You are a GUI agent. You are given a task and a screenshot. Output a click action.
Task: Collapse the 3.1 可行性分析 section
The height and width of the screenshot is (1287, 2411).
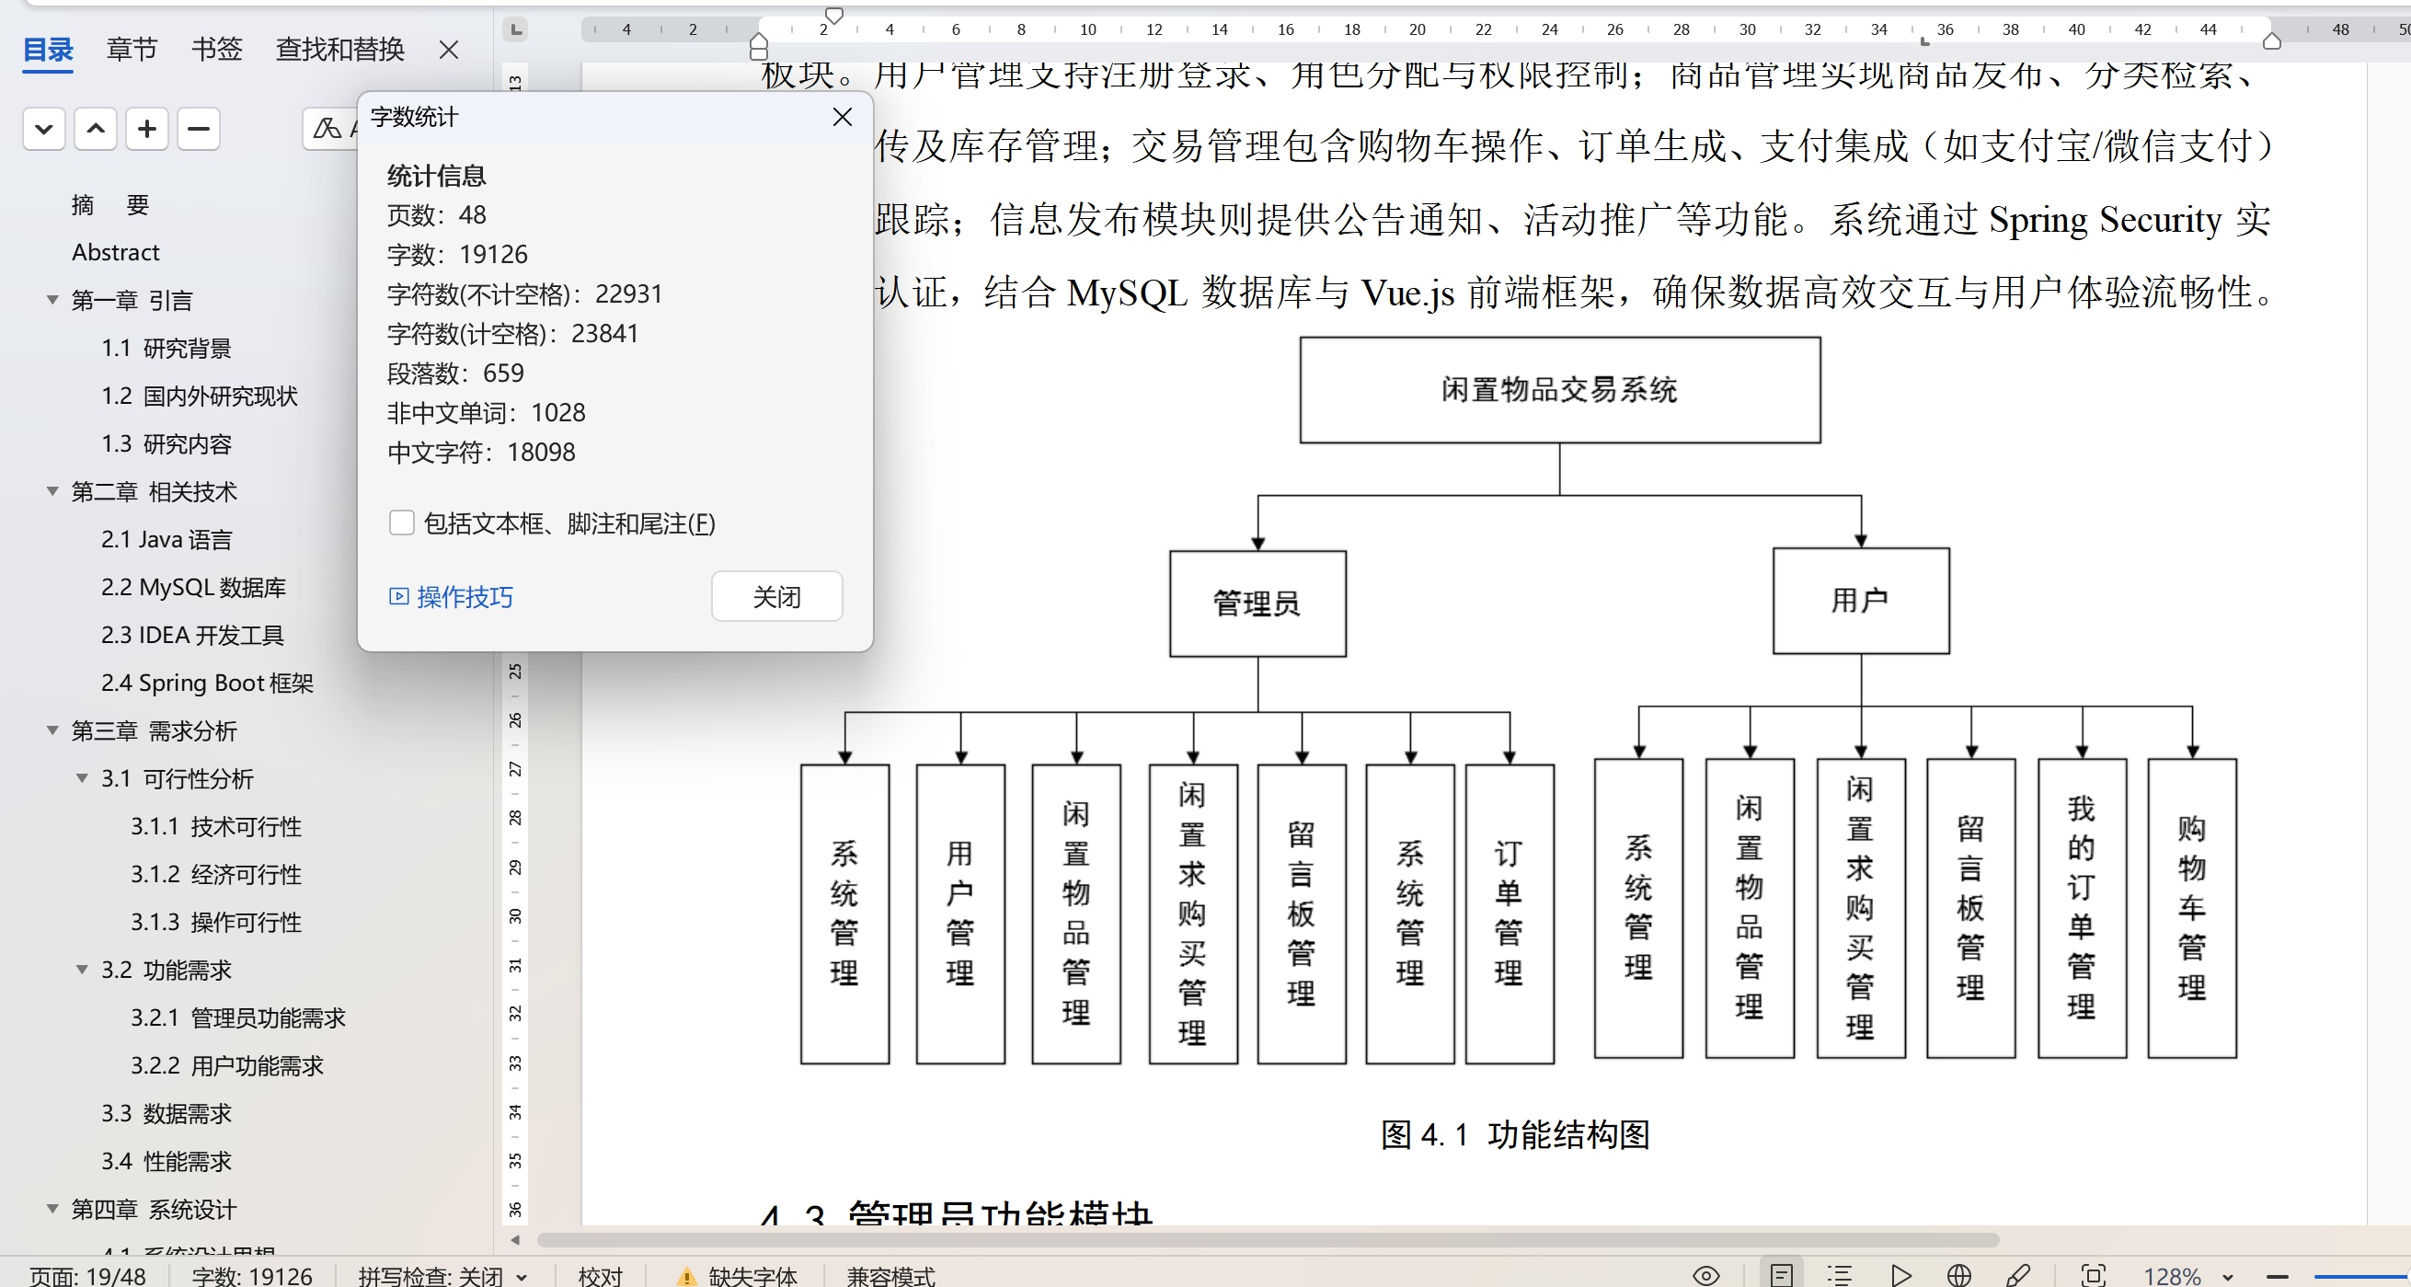click(83, 778)
